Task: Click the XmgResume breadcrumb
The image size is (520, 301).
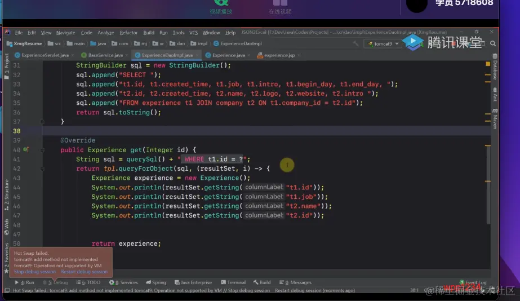Action: pos(24,43)
